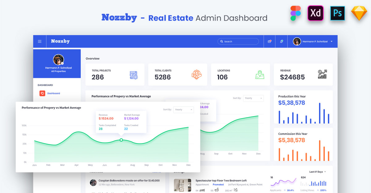Click the Revenue growth chart icon
Screen dimensions: 371x193
tap(322, 74)
